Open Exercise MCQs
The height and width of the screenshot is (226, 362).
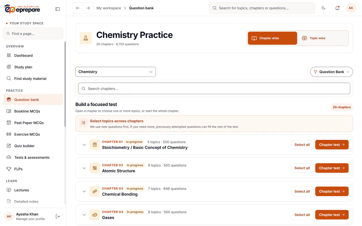point(33,134)
